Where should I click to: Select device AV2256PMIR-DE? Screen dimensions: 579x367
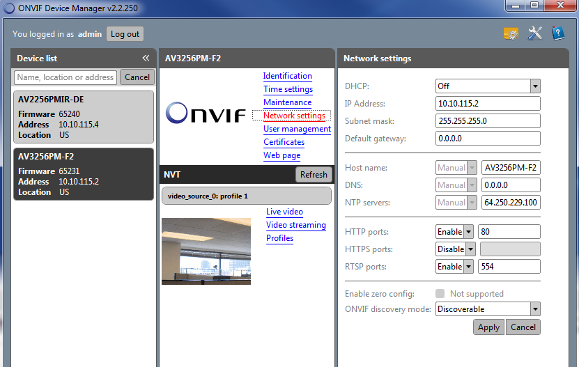pos(84,117)
